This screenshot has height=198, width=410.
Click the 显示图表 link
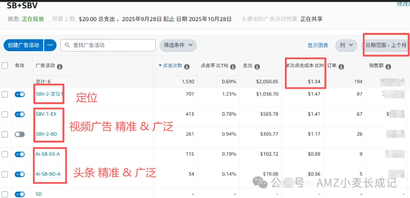point(318,45)
